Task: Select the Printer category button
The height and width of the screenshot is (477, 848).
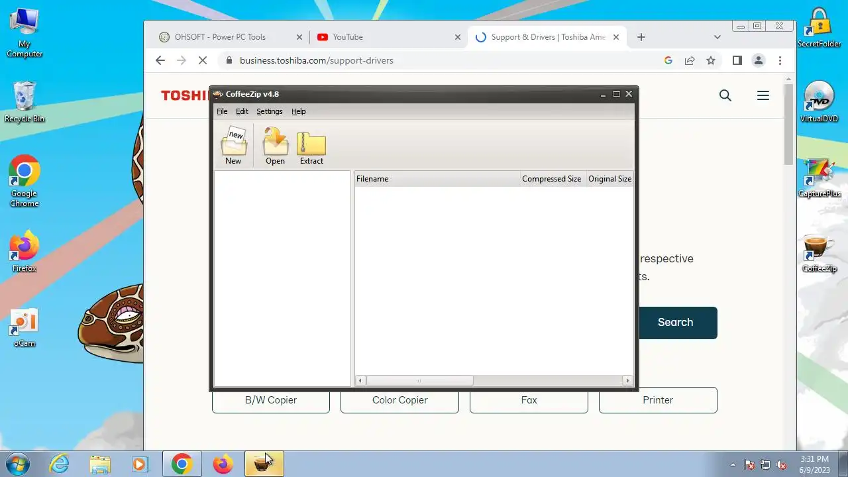Action: (x=658, y=400)
